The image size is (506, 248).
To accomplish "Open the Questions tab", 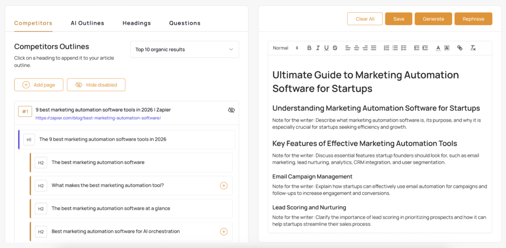I will pyautogui.click(x=185, y=23).
